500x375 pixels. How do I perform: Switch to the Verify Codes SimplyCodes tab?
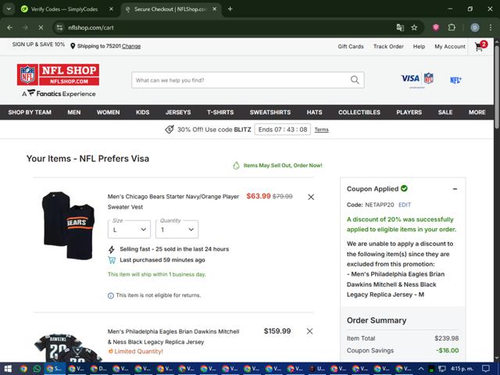coord(64,9)
